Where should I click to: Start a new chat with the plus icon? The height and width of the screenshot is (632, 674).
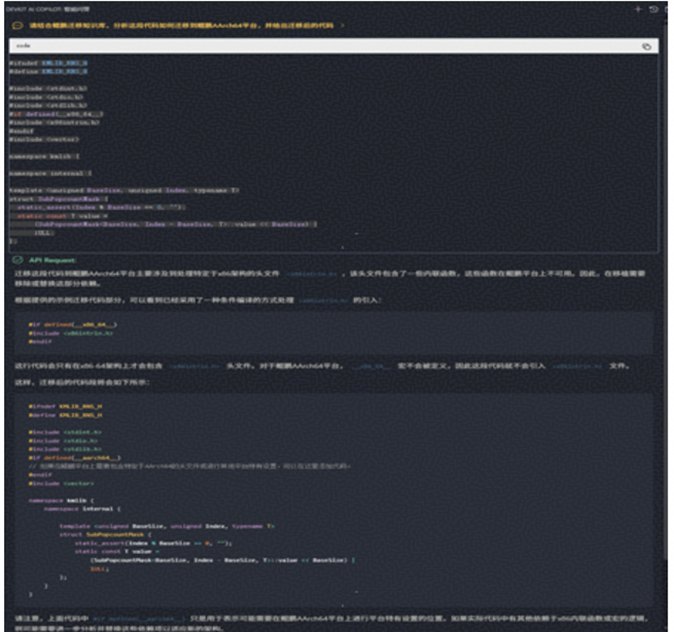(x=638, y=9)
